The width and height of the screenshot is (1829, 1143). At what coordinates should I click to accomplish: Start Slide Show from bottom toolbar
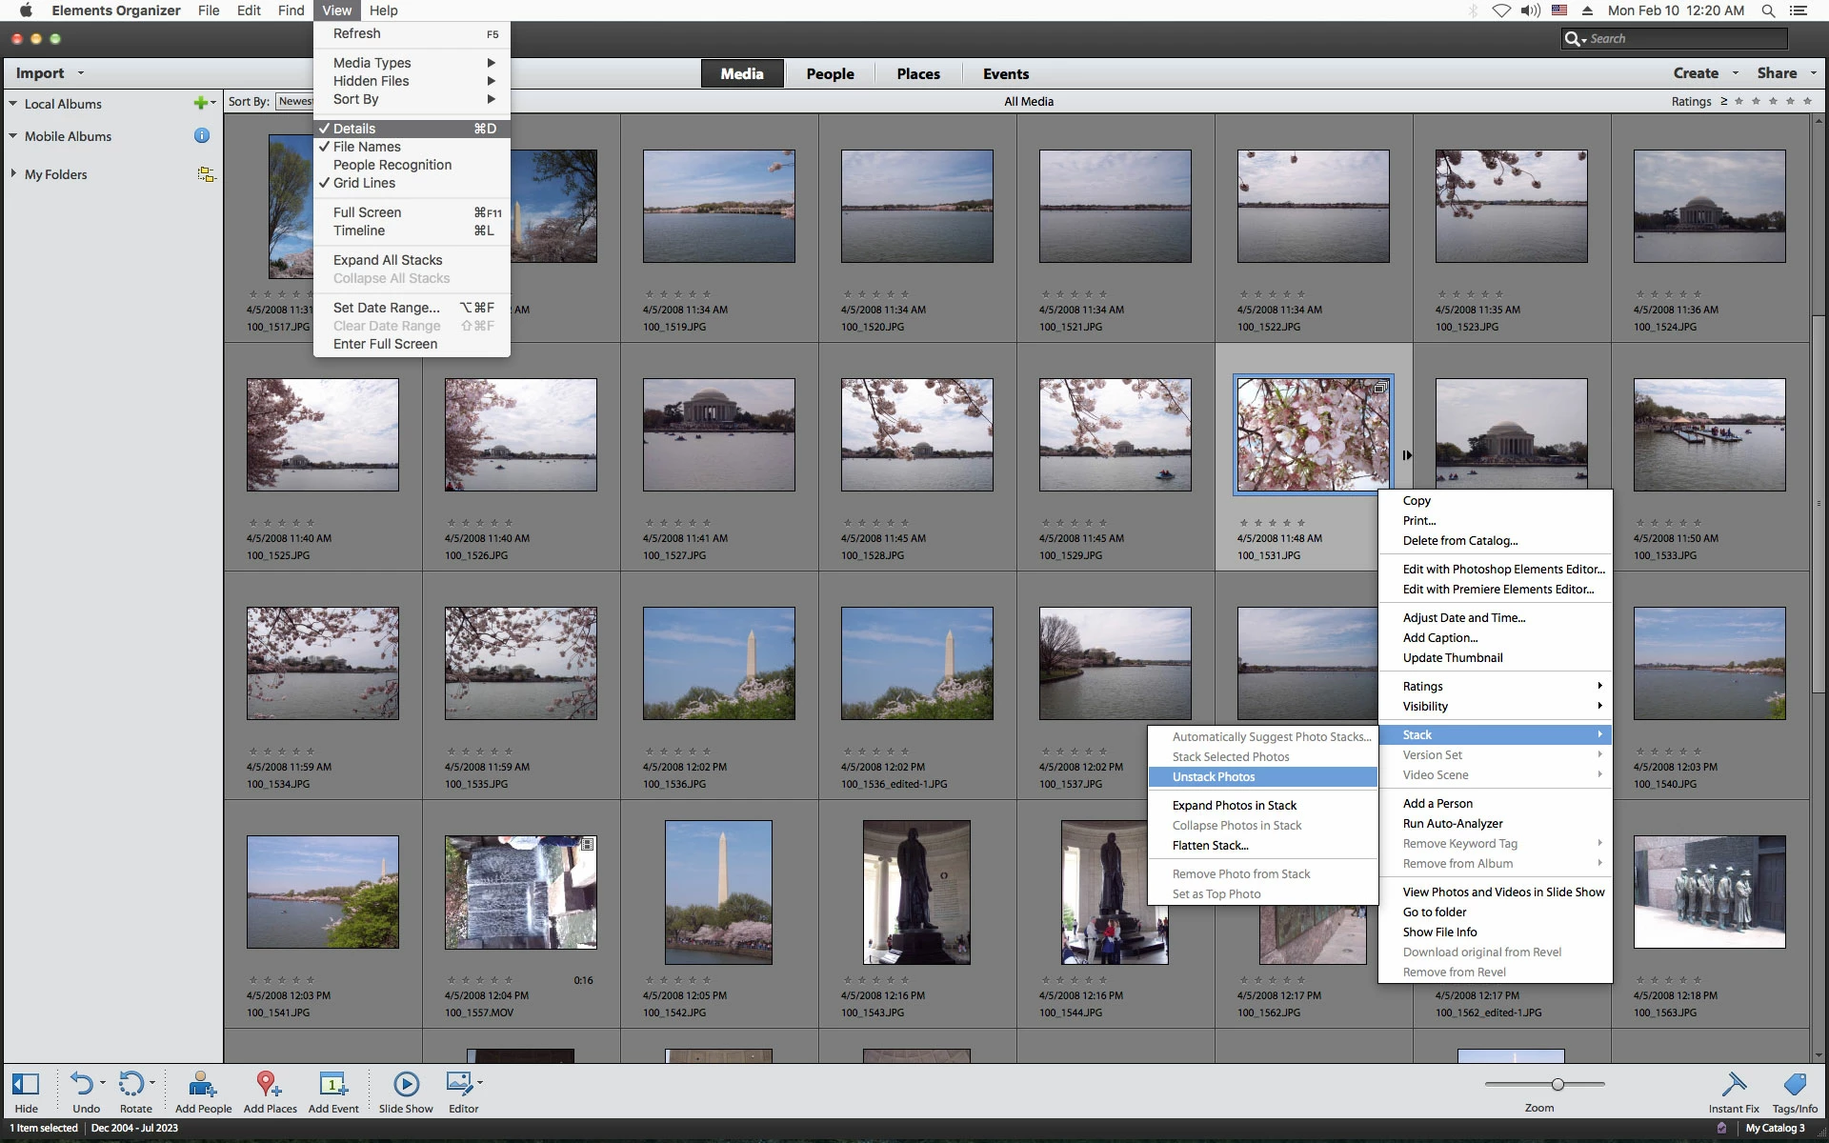406,1086
